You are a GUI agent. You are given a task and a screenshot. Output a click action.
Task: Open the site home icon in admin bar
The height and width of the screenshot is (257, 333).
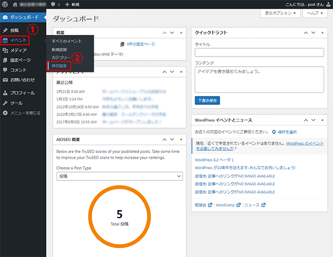pyautogui.click(x=15, y=4)
